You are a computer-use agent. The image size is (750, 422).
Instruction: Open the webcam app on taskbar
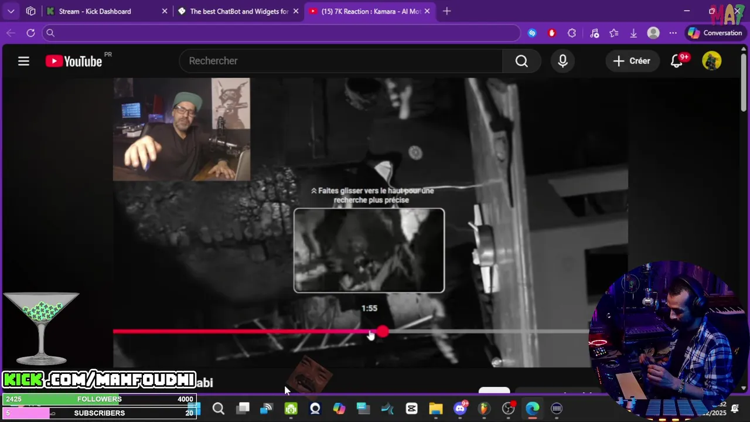point(315,409)
